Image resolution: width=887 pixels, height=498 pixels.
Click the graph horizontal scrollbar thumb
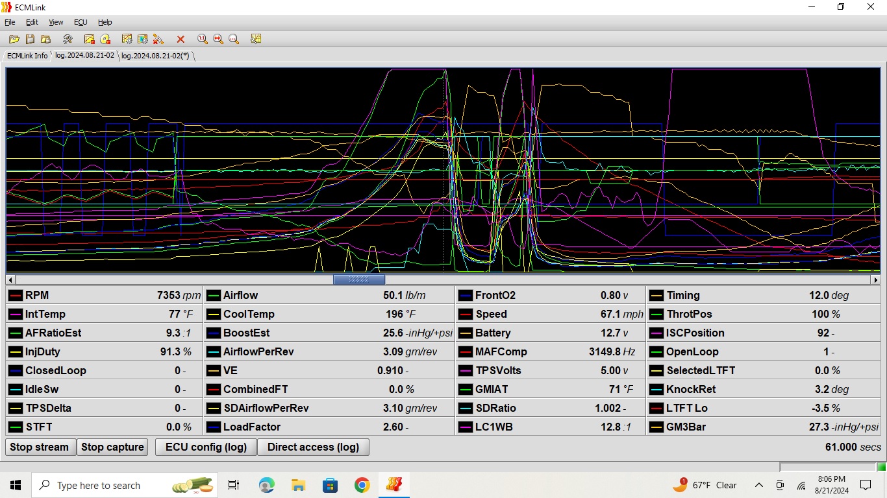[x=359, y=279]
